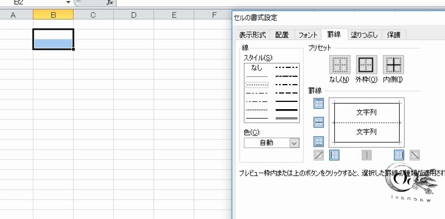Apply the diagonal up border icon

click(318, 155)
